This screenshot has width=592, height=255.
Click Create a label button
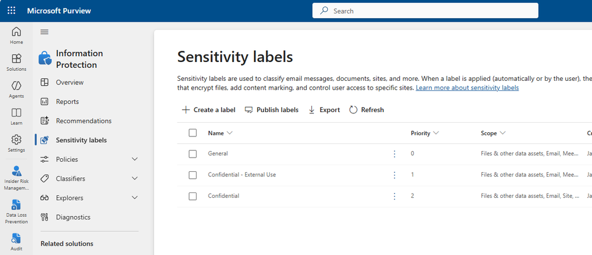[x=208, y=110]
